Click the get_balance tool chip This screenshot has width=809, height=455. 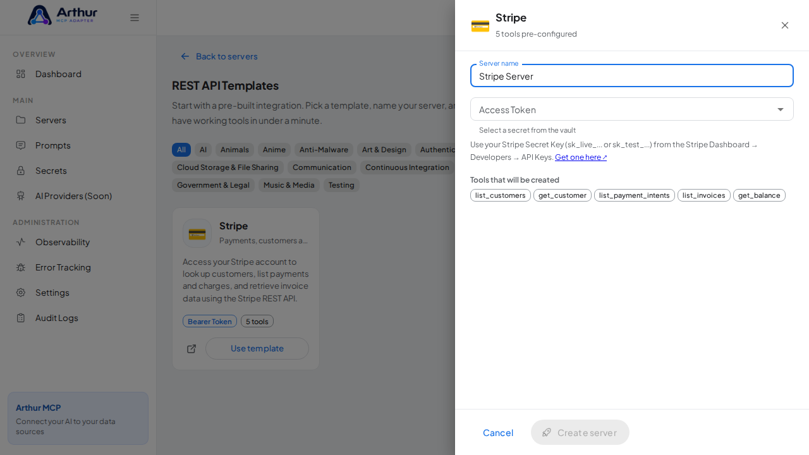pyautogui.click(x=759, y=195)
